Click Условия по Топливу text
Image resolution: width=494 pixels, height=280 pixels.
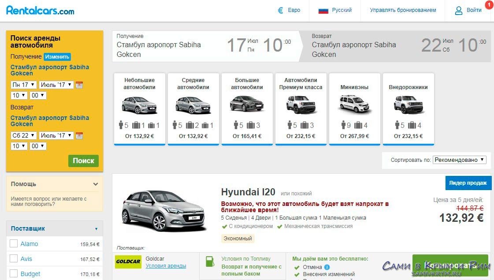246,259
